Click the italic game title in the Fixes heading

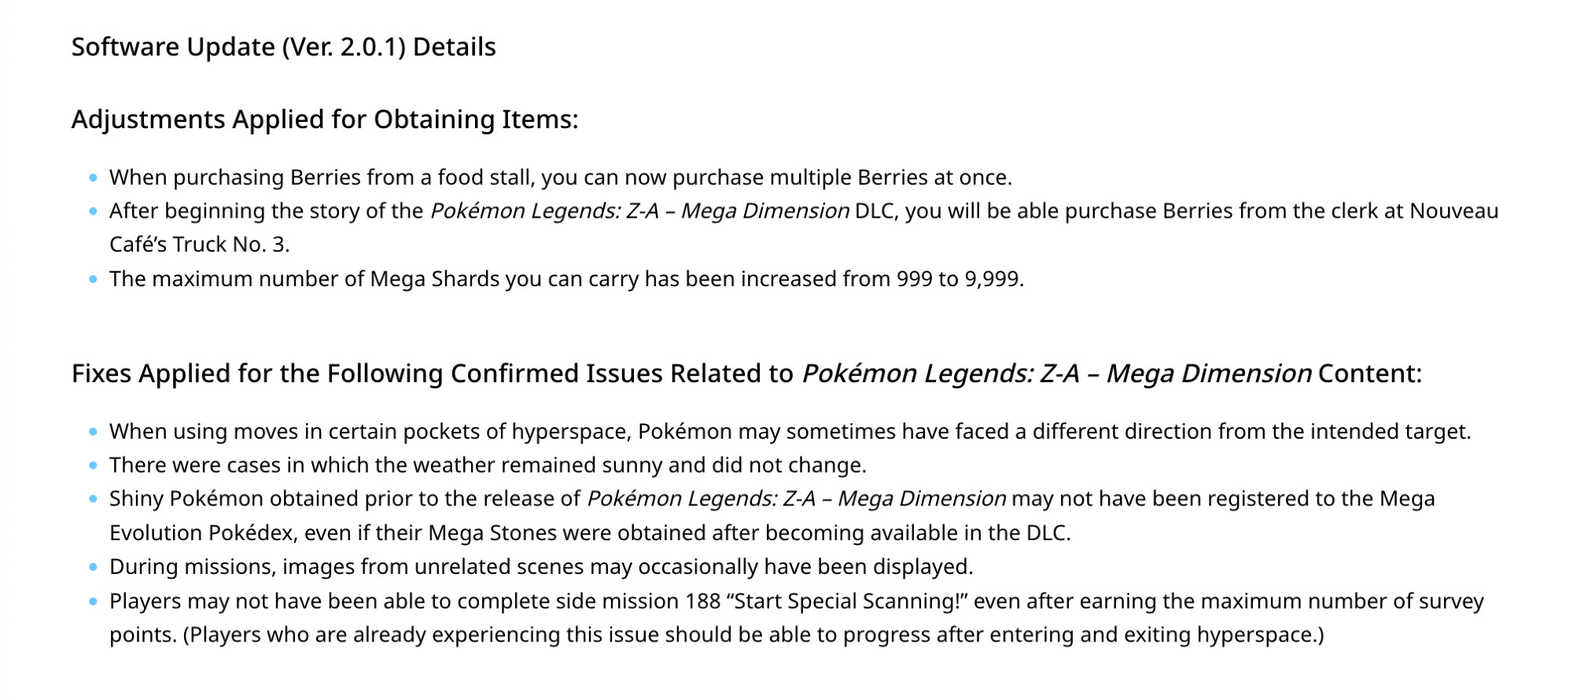(1056, 373)
